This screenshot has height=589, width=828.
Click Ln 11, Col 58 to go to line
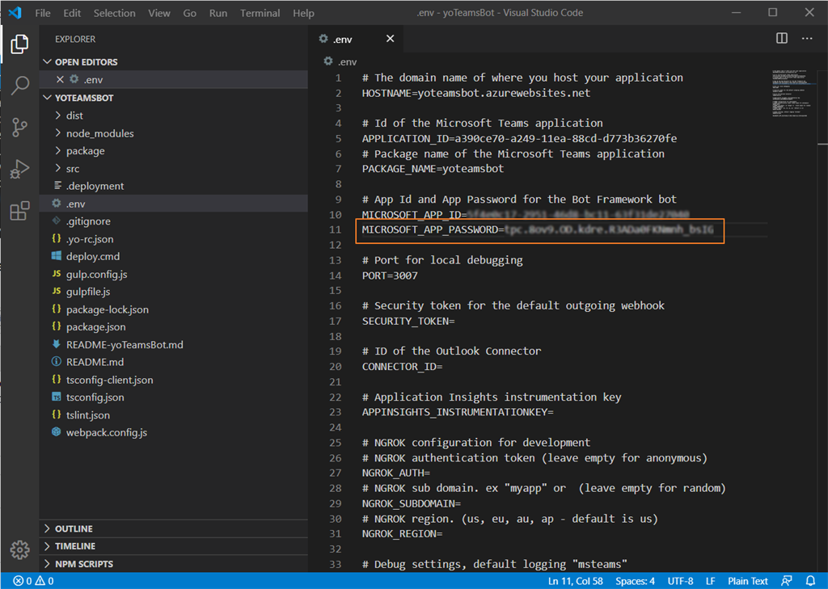(x=576, y=580)
